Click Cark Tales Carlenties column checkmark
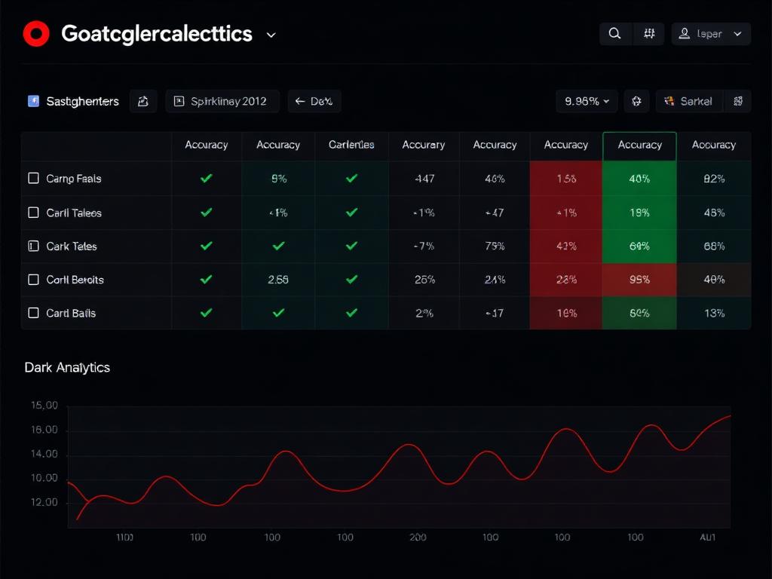This screenshot has height=579, width=772. [x=351, y=246]
